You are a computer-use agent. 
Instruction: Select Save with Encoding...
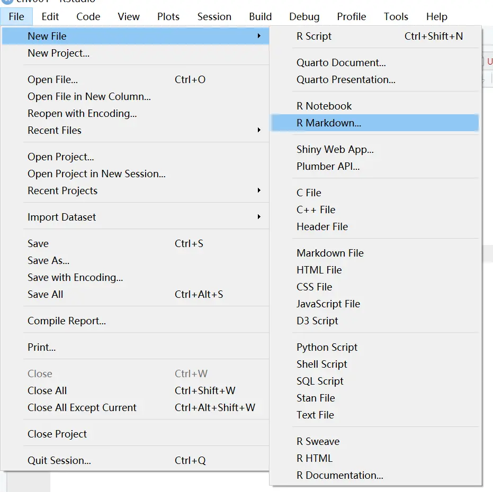coord(136,277)
